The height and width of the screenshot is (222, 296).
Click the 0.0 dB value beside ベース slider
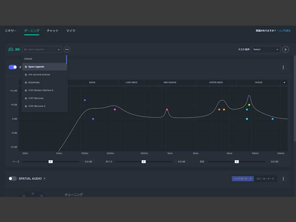click(88, 161)
